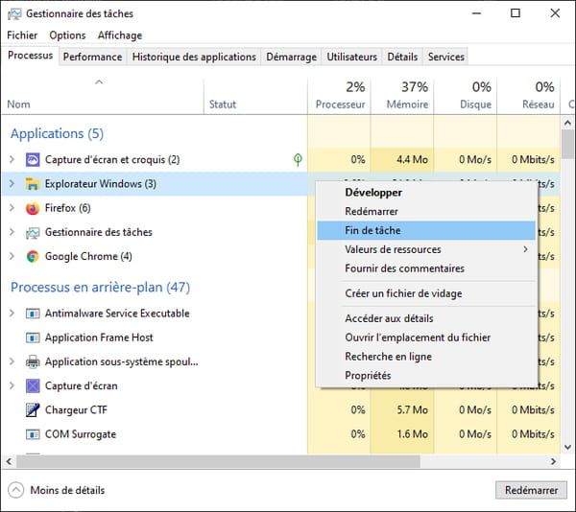The image size is (576, 512).
Task: Choose Propriétés in context menu
Action: pyautogui.click(x=426, y=376)
